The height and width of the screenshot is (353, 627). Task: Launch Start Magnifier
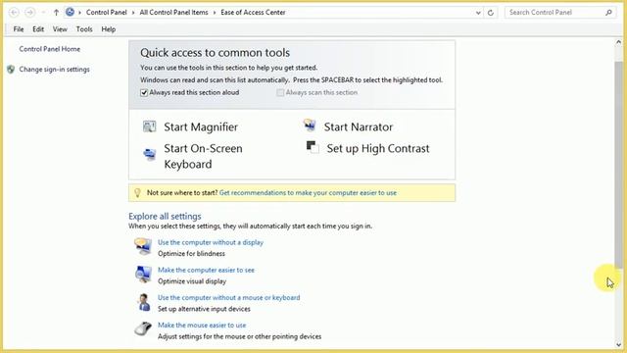(x=201, y=126)
